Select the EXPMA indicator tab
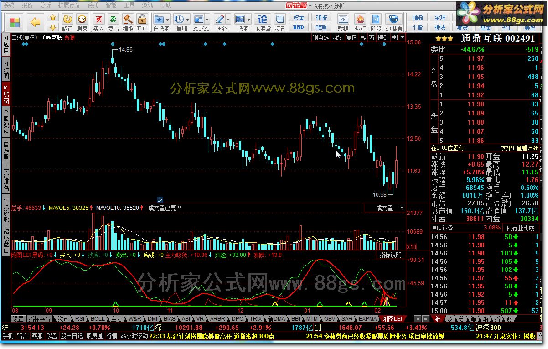Screen dimensions: 548x349 368,318
